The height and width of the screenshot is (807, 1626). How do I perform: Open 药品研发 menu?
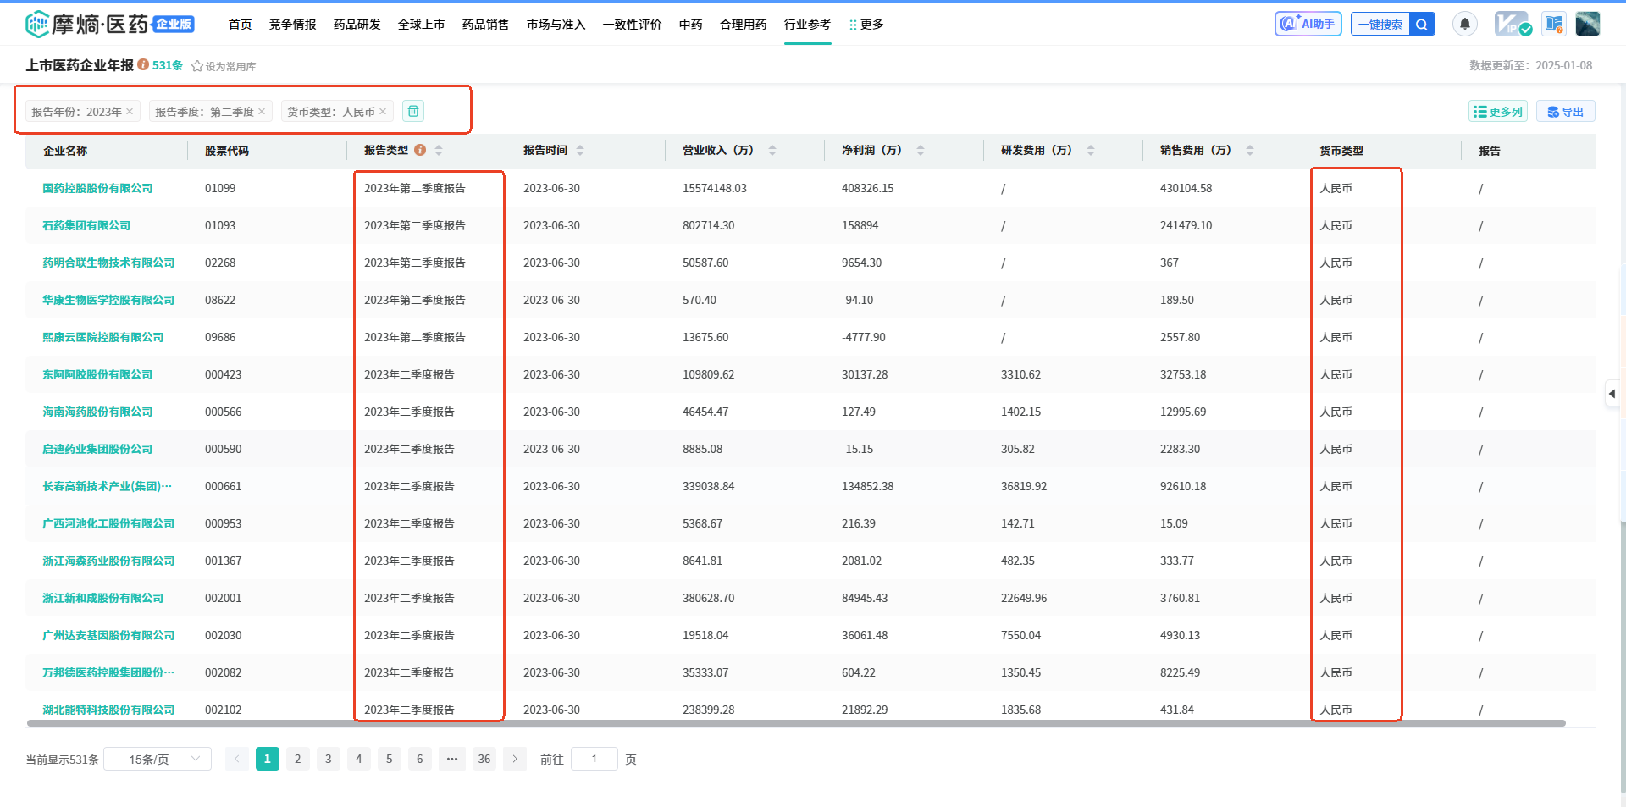[357, 25]
